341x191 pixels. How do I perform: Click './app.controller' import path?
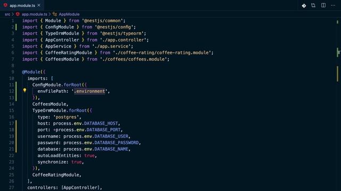click(123, 40)
